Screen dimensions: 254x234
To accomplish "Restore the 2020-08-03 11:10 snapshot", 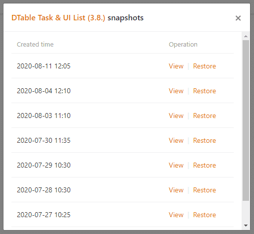I will coord(204,116).
